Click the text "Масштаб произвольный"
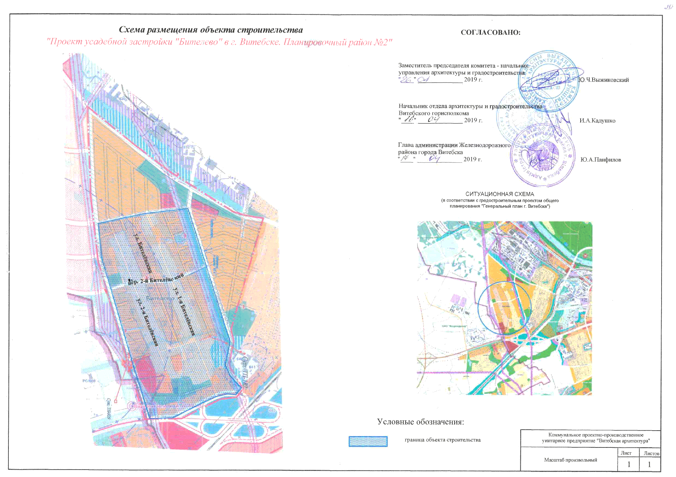 pos(570,460)
